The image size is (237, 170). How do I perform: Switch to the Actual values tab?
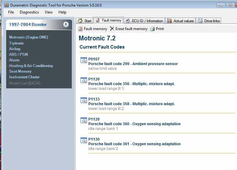(180, 21)
